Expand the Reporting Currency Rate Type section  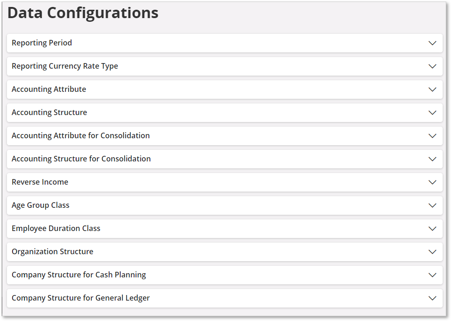pos(224,66)
